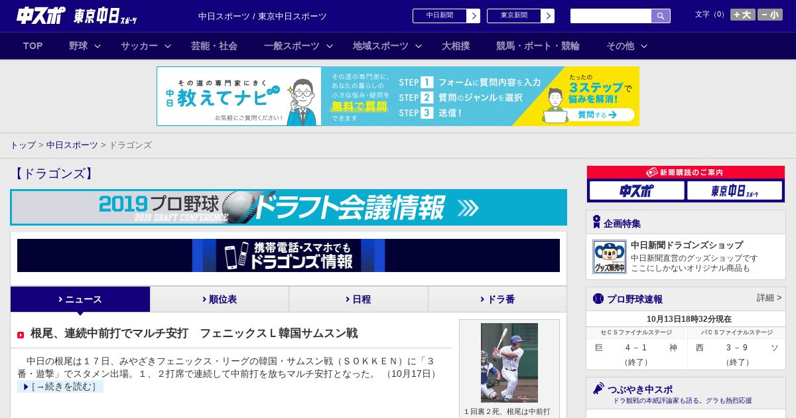Click the search magnifier button
This screenshot has width=796, height=418.
pos(661,16)
